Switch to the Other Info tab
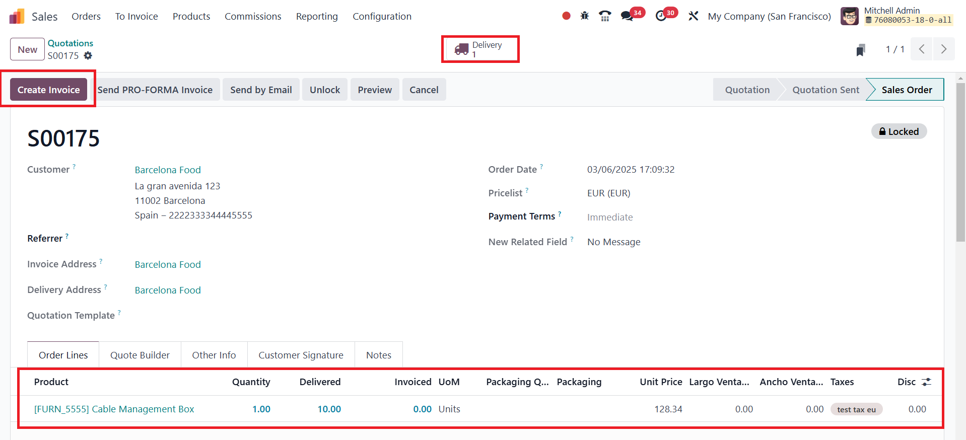 pyautogui.click(x=214, y=355)
